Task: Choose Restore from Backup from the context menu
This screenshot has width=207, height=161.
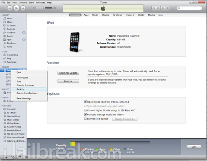Action: click(29, 93)
